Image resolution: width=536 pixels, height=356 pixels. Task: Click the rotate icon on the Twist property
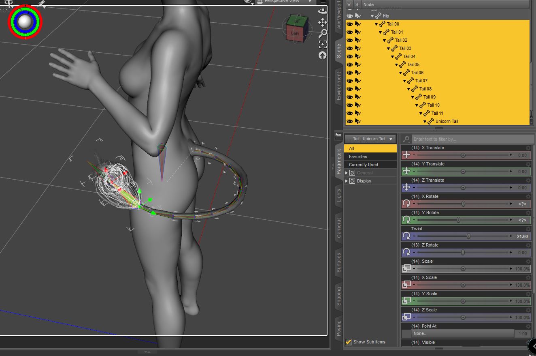[x=406, y=236]
